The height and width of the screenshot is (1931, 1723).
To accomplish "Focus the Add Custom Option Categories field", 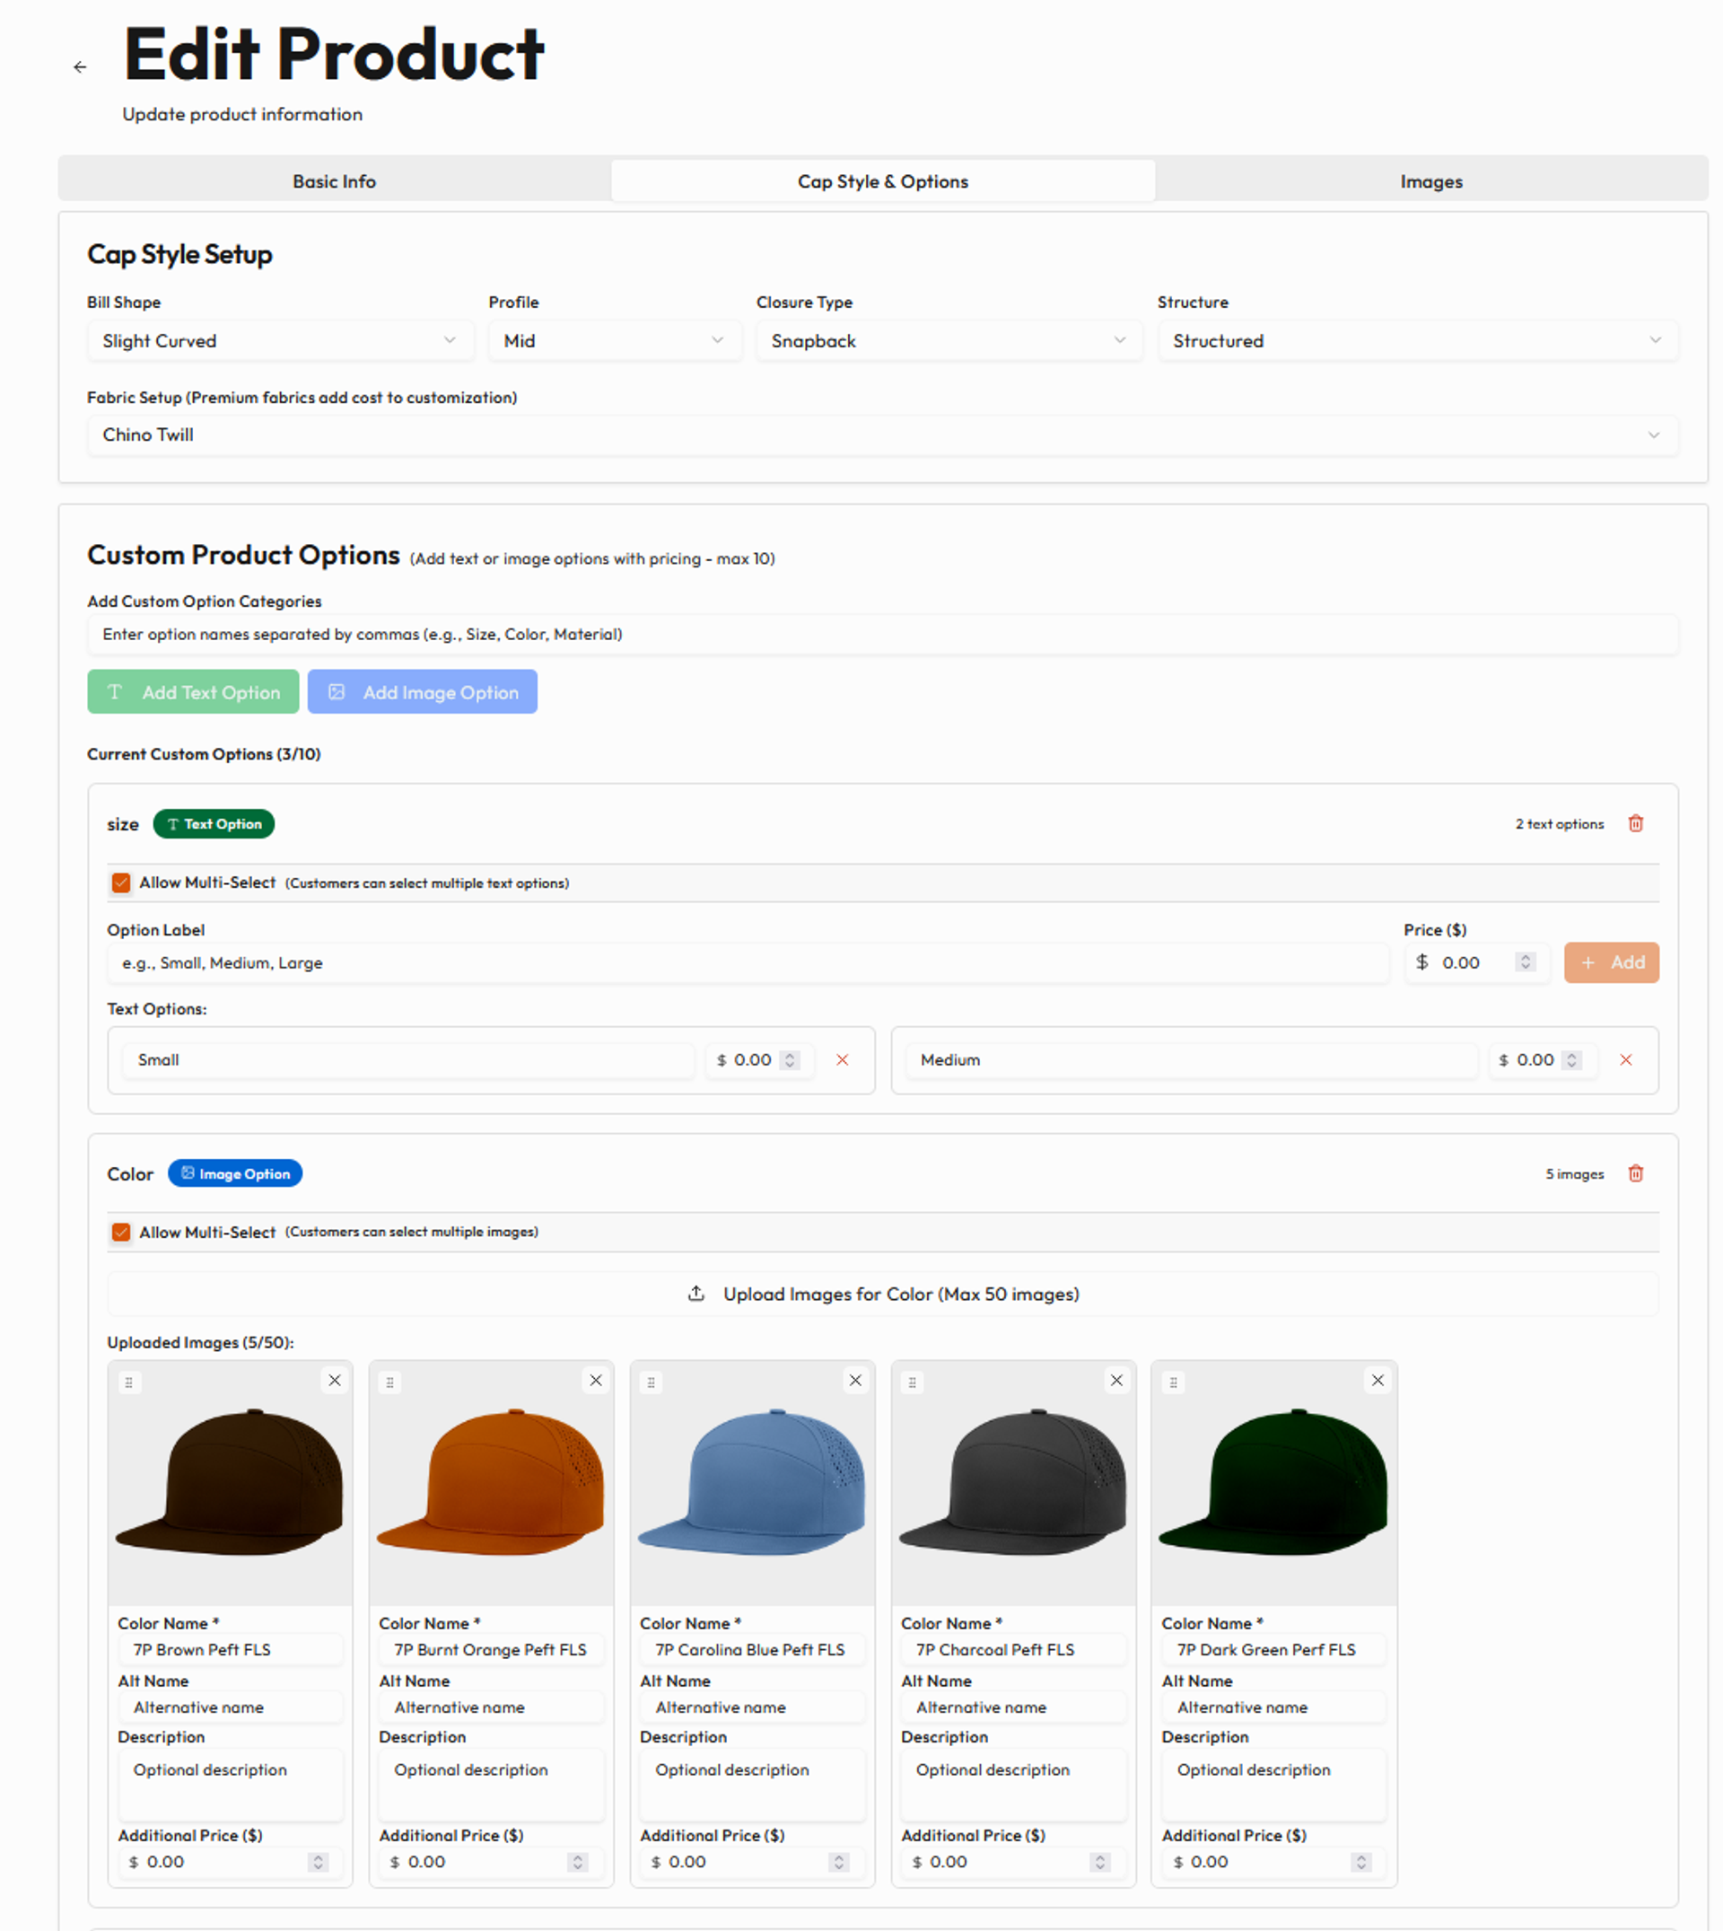I will [882, 634].
